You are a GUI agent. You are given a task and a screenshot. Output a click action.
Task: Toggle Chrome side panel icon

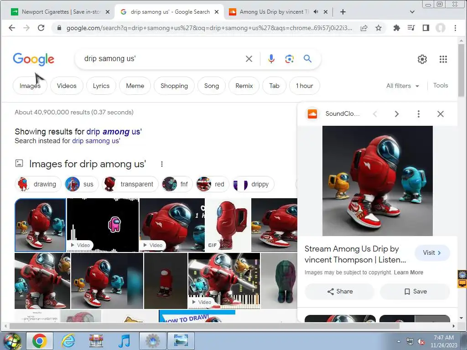click(x=425, y=28)
